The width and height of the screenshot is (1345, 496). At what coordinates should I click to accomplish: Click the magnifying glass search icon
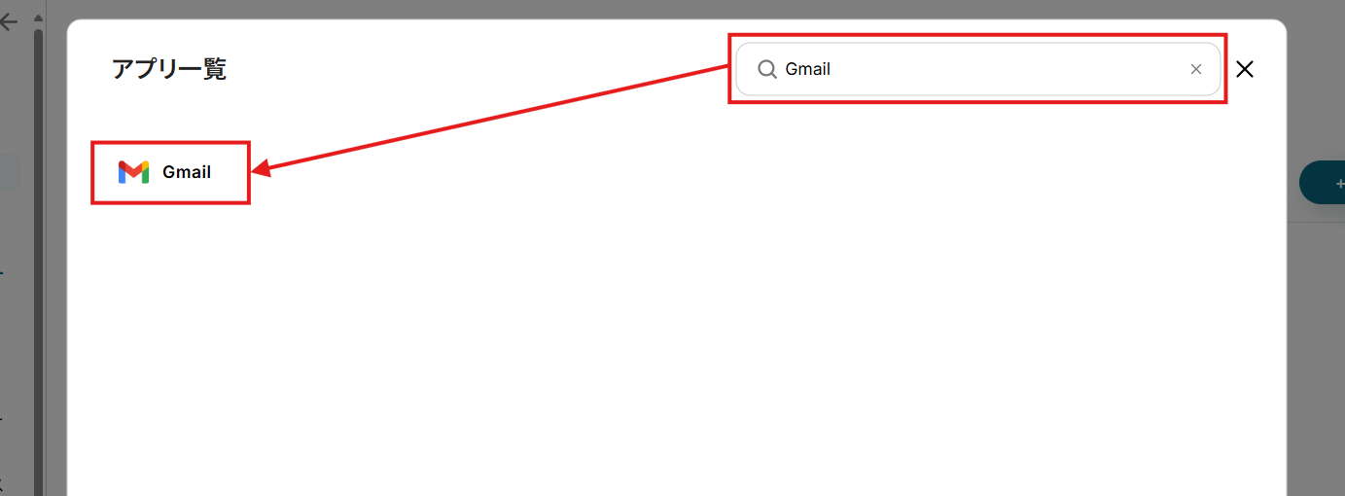(x=767, y=69)
